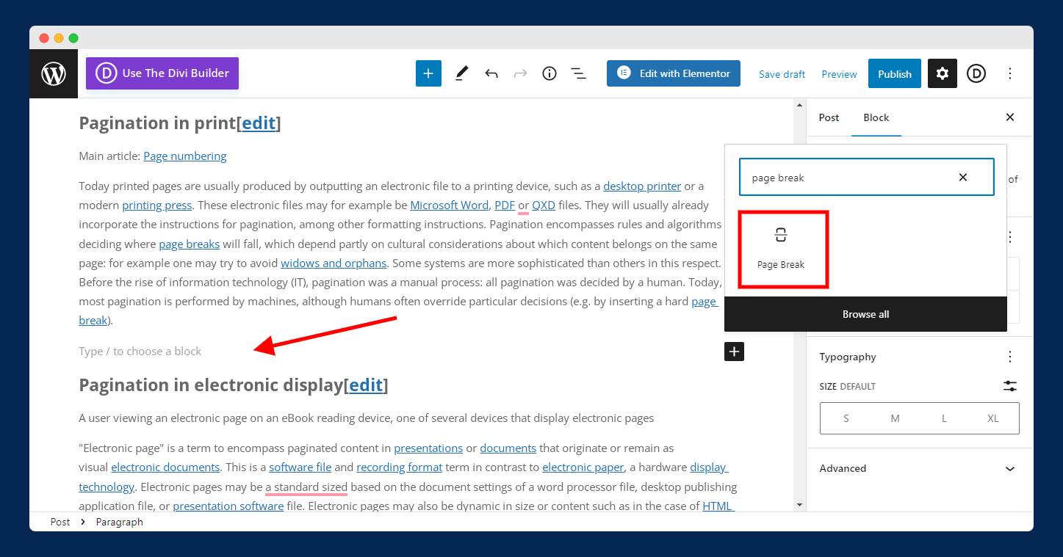
Task: Open the page breaks link
Action: coord(190,244)
